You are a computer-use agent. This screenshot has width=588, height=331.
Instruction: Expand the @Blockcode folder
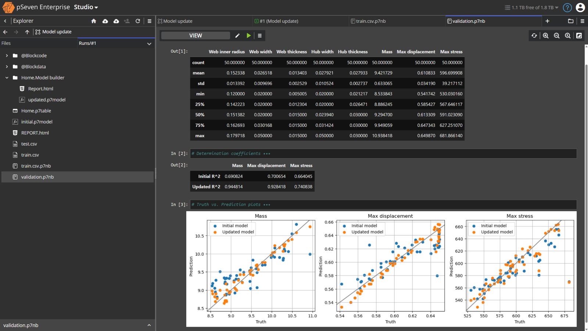[6, 56]
